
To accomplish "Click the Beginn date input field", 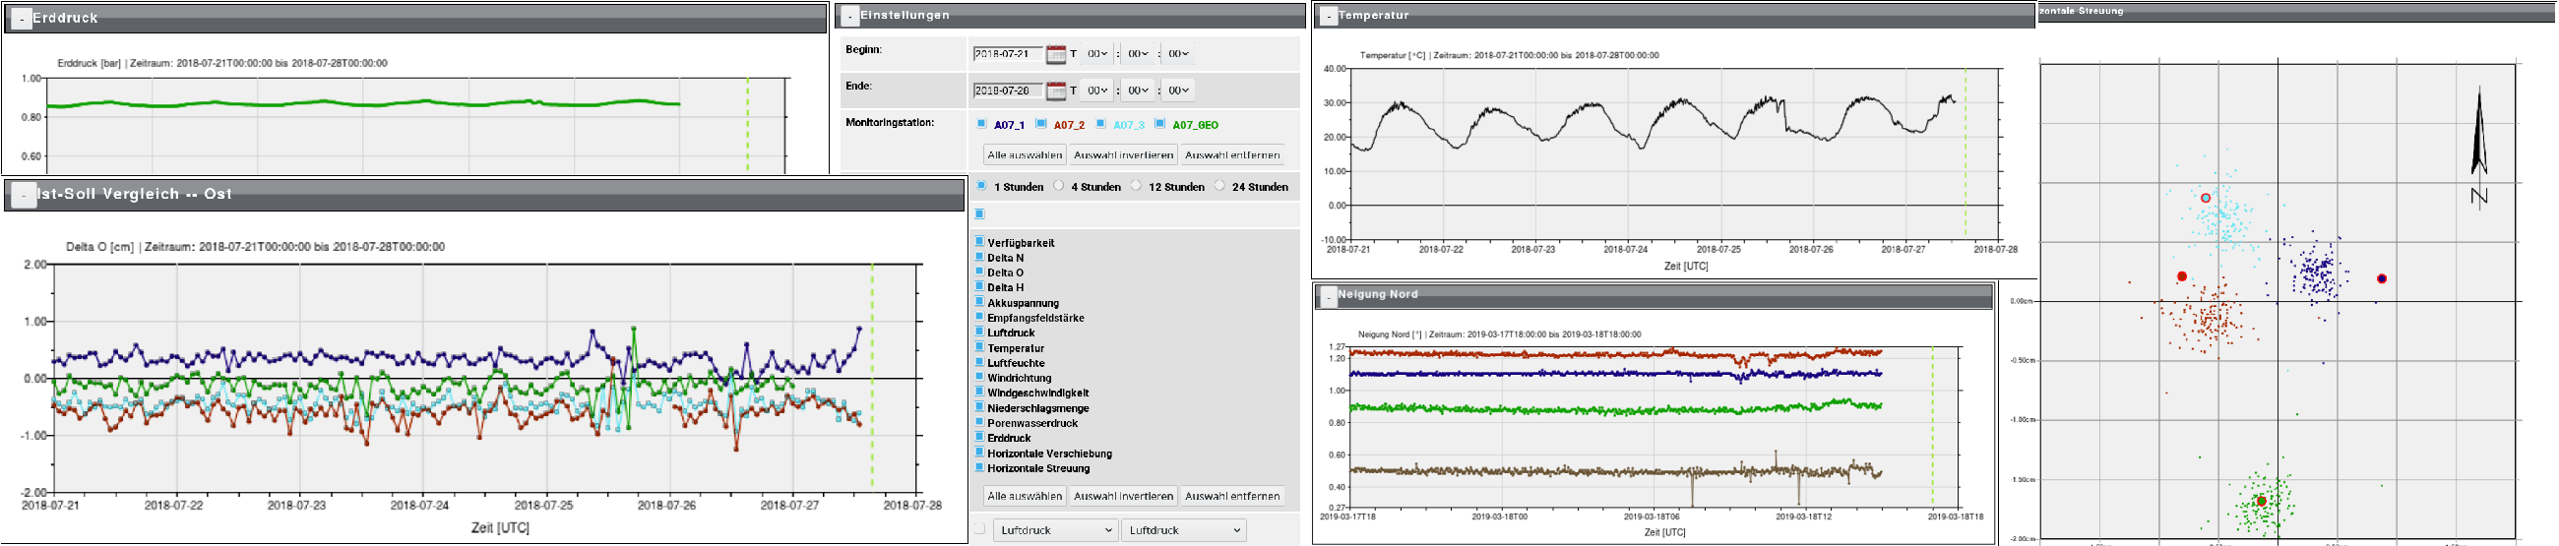I will [1007, 55].
